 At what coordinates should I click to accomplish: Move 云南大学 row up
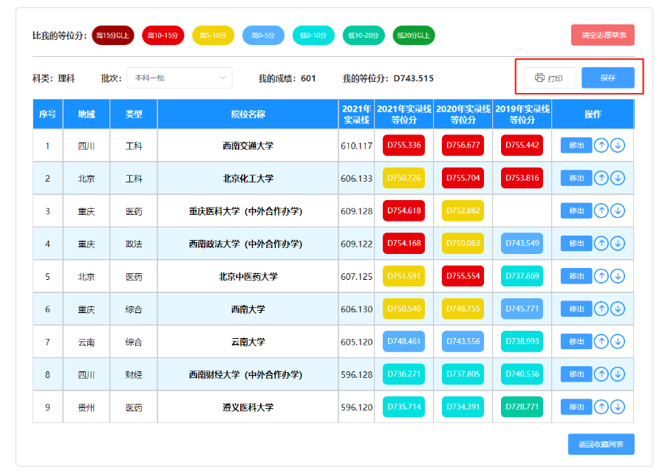click(601, 341)
